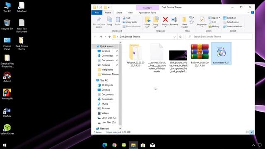Image resolution: width=265 pixels, height=149 pixels.
Task: Select Exercise Files - Photoshop desktop folder
Action: [7, 61]
